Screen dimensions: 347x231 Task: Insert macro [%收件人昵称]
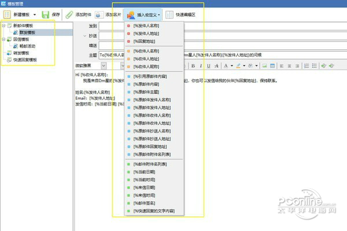(154, 67)
